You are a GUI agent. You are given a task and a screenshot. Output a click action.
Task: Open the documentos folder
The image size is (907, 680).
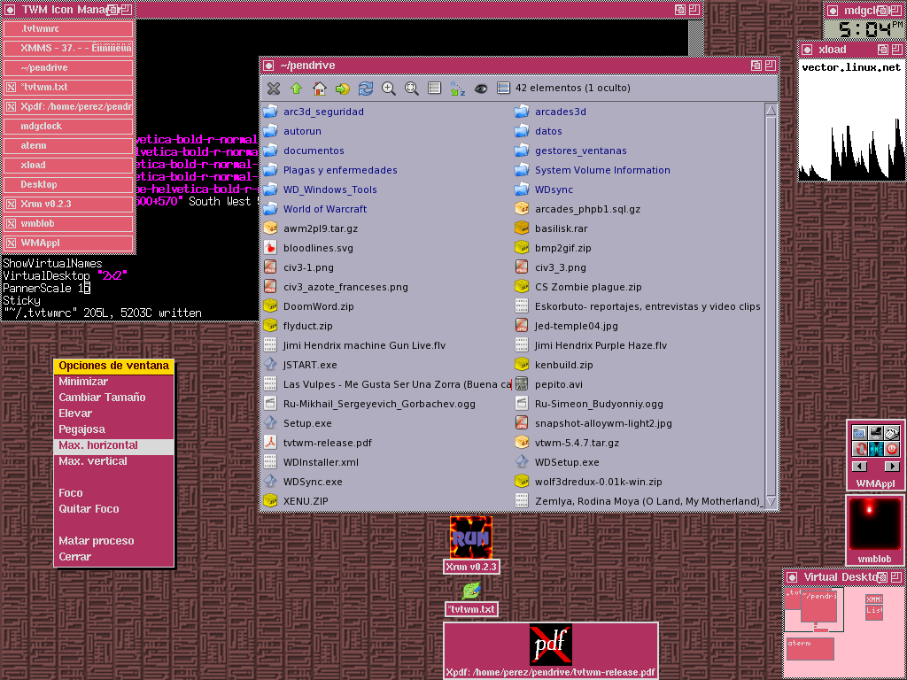pos(314,151)
